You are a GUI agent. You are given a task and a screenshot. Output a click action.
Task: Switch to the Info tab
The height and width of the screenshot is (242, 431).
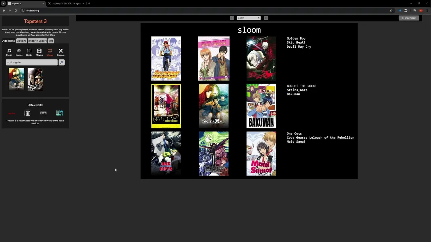tap(51, 41)
